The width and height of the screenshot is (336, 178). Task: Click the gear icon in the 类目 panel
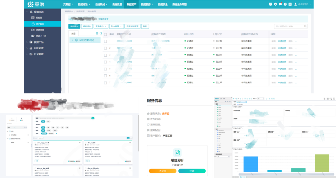(x=97, y=33)
